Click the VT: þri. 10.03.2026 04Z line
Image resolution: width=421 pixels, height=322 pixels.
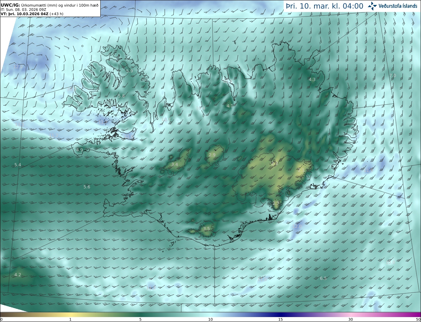[x=32, y=14]
